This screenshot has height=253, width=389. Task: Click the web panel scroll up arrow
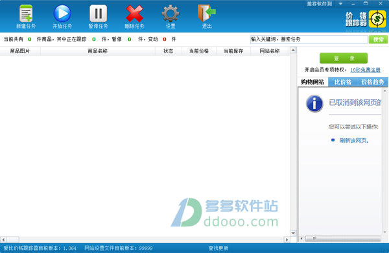pos(384,91)
